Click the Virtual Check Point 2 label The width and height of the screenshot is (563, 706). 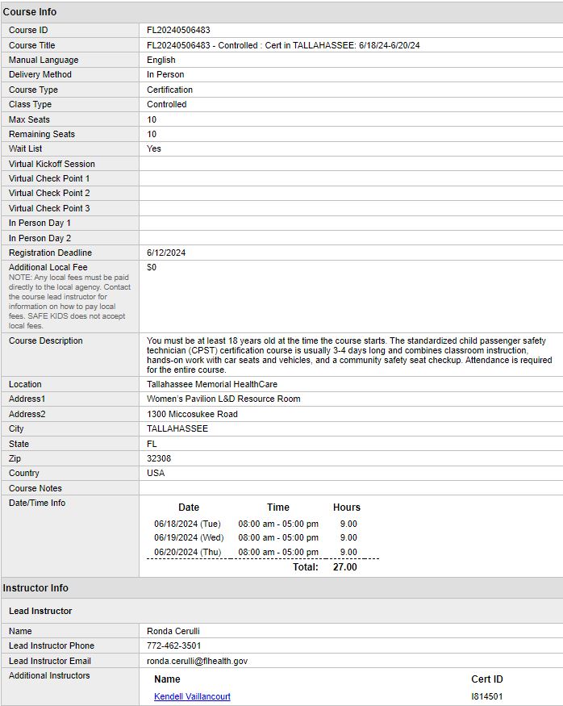click(x=49, y=193)
